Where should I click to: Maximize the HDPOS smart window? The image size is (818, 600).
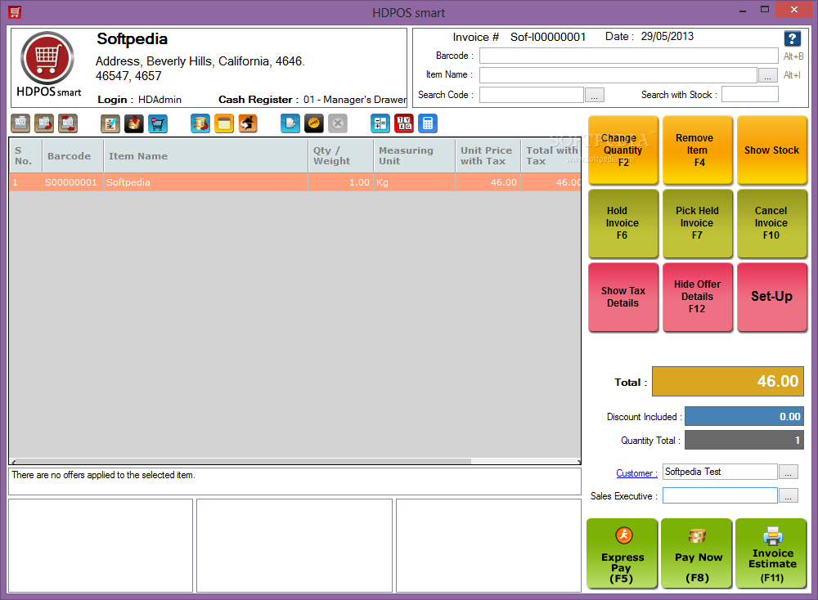coord(765,10)
